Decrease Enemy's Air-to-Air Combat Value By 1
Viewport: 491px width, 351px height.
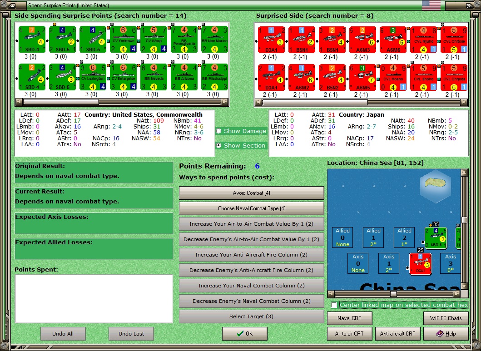pos(252,239)
